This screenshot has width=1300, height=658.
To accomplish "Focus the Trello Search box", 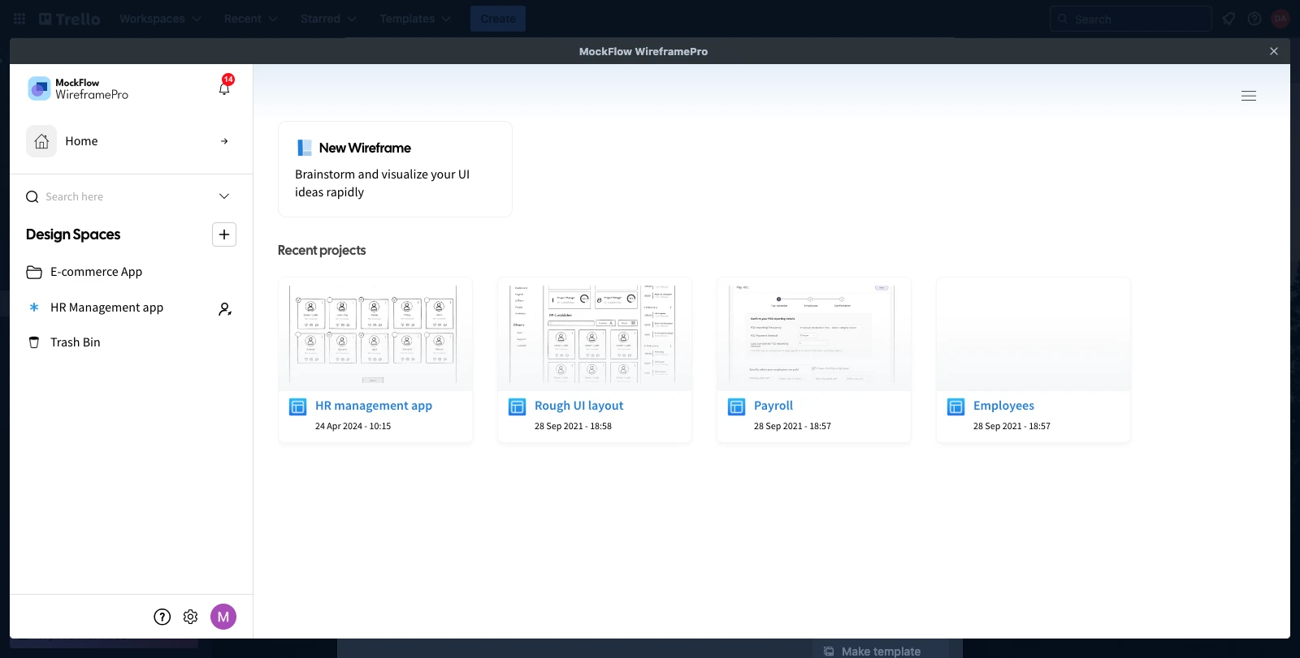I will coord(1131,19).
